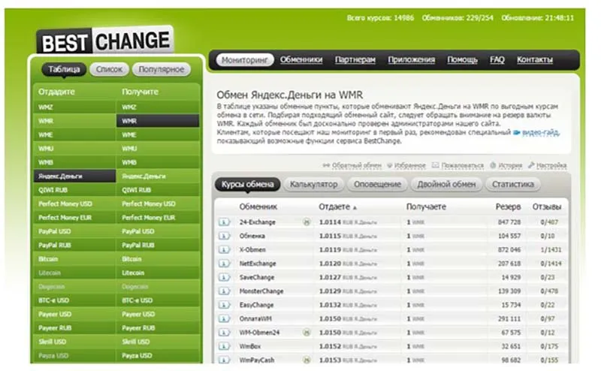Click the round badge icon beside WM-Obmen24
The height and width of the screenshot is (371, 601).
(307, 332)
